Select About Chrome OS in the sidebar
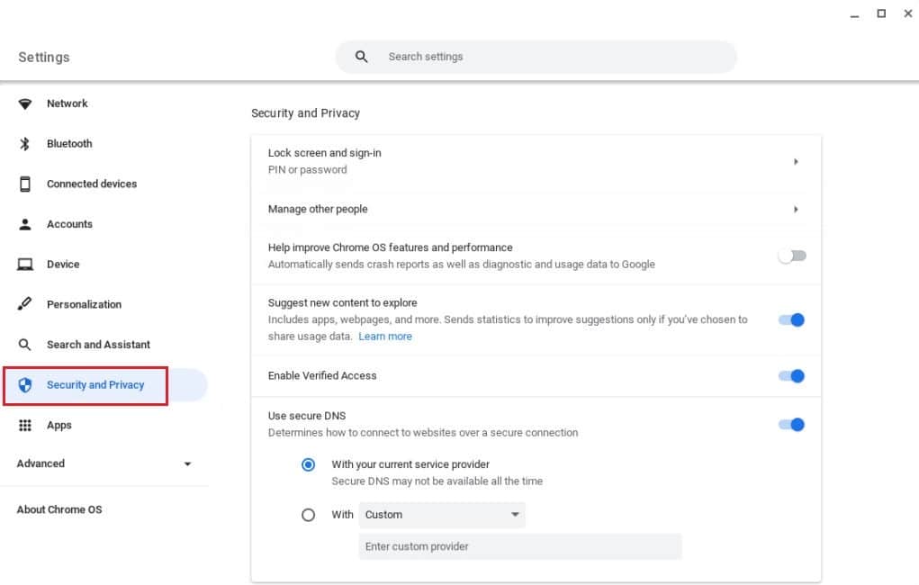 coord(59,509)
